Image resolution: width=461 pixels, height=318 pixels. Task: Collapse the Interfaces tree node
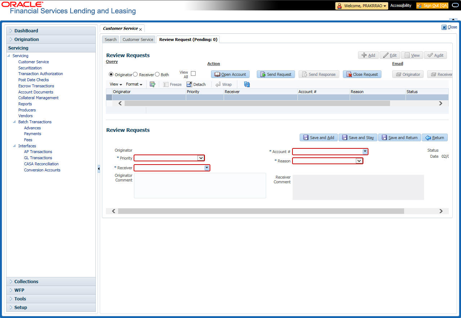(x=14, y=146)
